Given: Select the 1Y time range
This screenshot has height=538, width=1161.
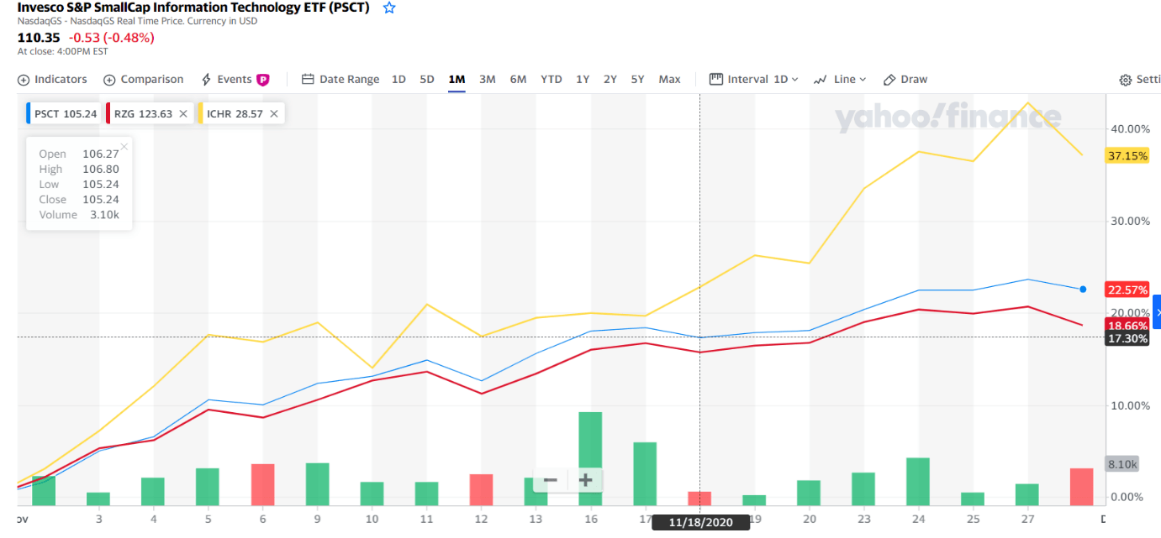Looking at the screenshot, I should tap(583, 80).
